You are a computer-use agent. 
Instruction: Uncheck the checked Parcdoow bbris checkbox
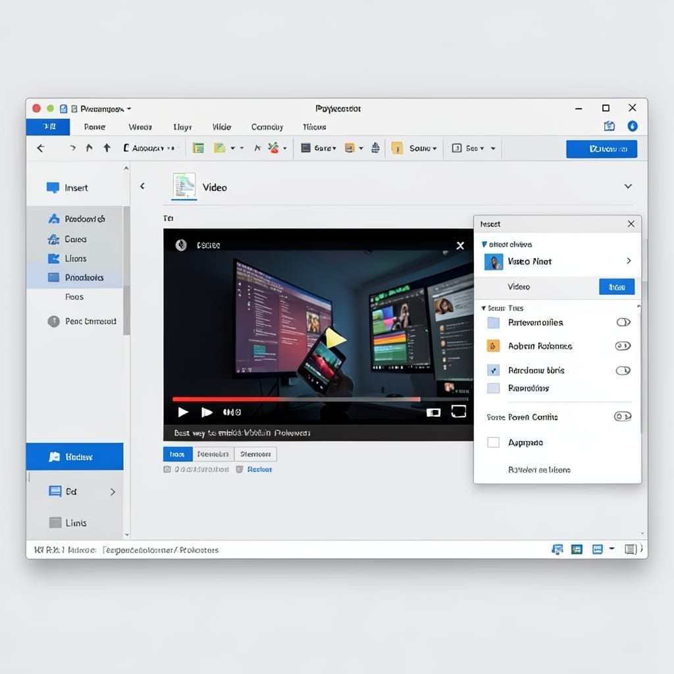point(494,370)
